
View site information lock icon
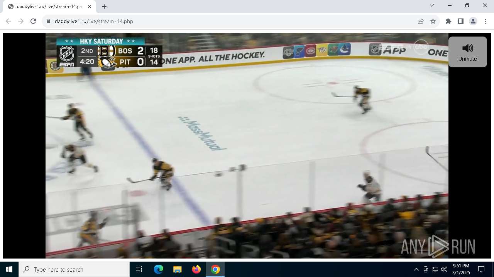click(x=49, y=21)
